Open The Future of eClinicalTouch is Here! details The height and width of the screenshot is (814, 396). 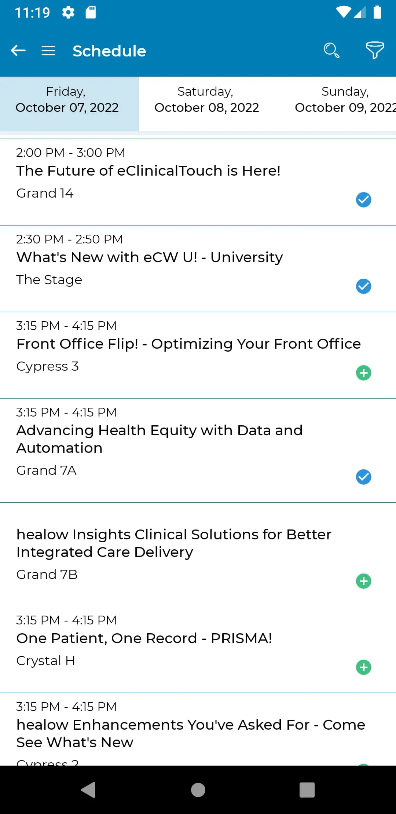click(148, 171)
